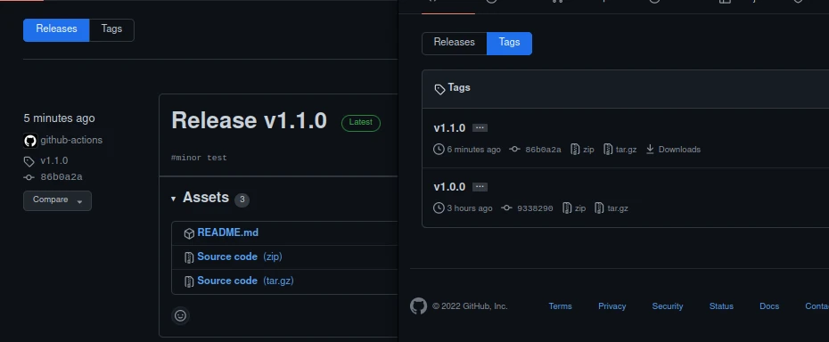The width and height of the screenshot is (829, 342).
Task: Click the GitHub logo in footer
Action: pyautogui.click(x=418, y=306)
